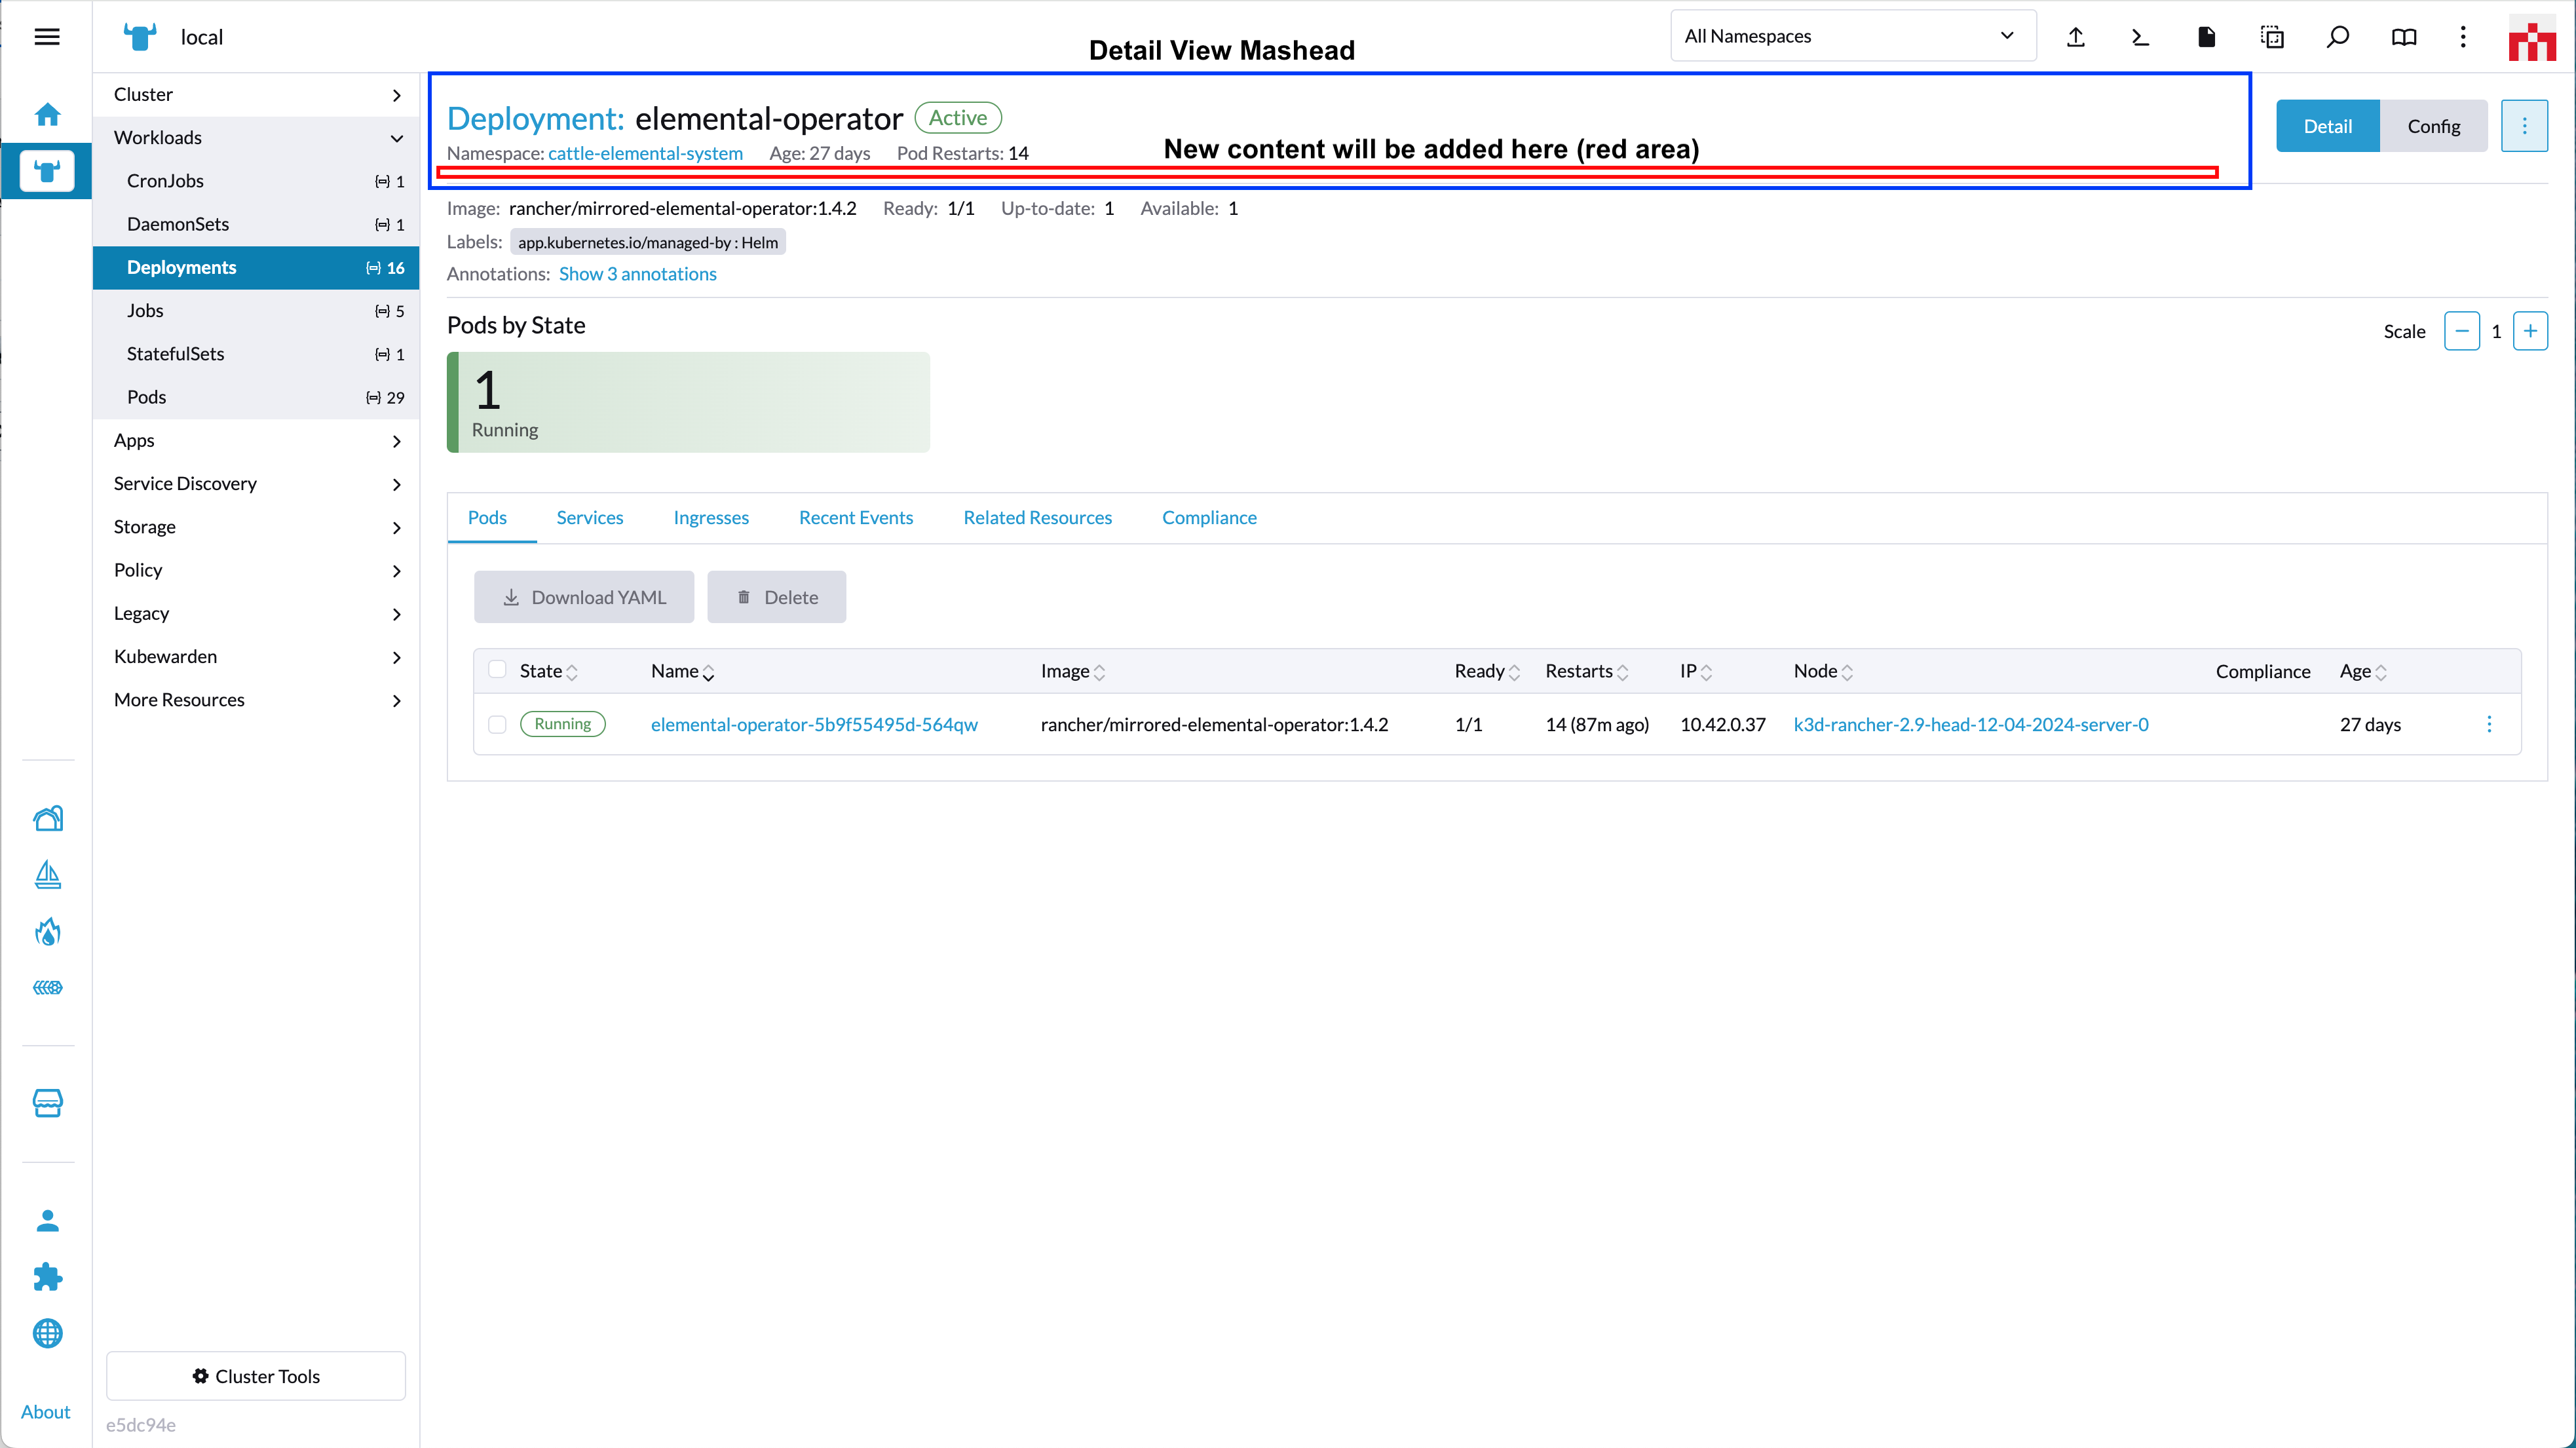The width and height of the screenshot is (2576, 1448).
Task: Select the local cluster icon in sidebar
Action: pos(47,171)
